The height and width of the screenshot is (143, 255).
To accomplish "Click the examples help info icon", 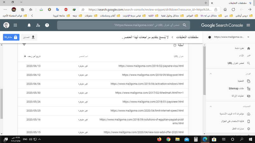I will tap(175, 45).
